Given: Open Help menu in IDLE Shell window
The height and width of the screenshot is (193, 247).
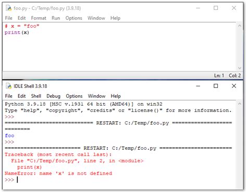Looking at the screenshot, I should [x=116, y=96].
